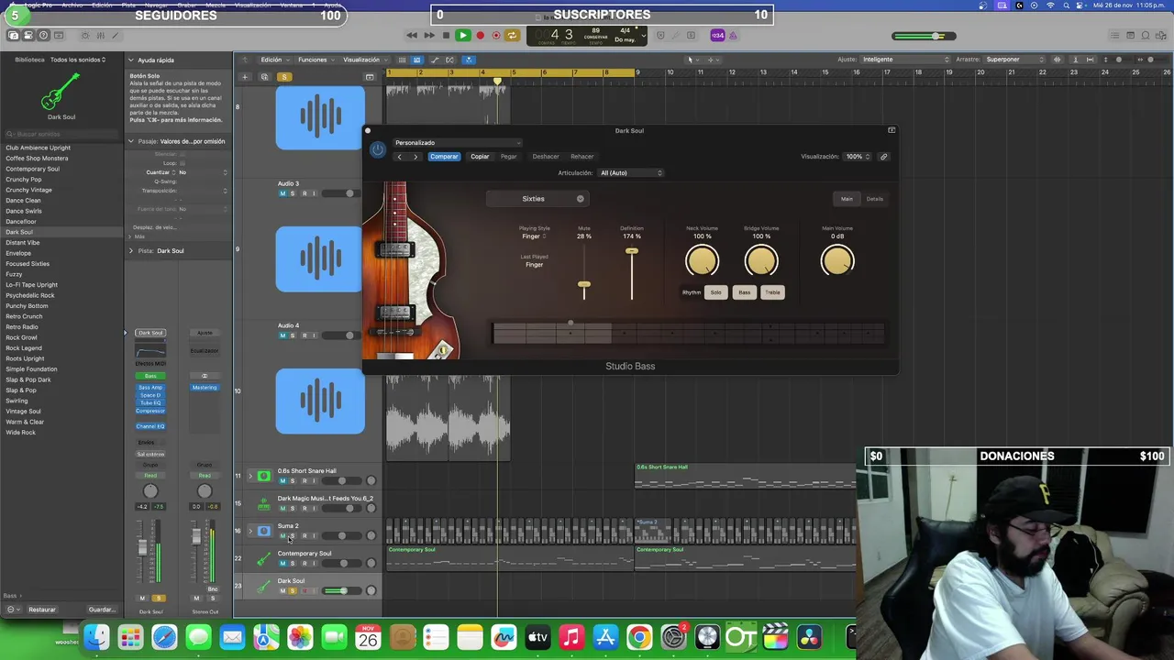
Task: Open the Todos los sonidos dropdown
Action: (78, 60)
